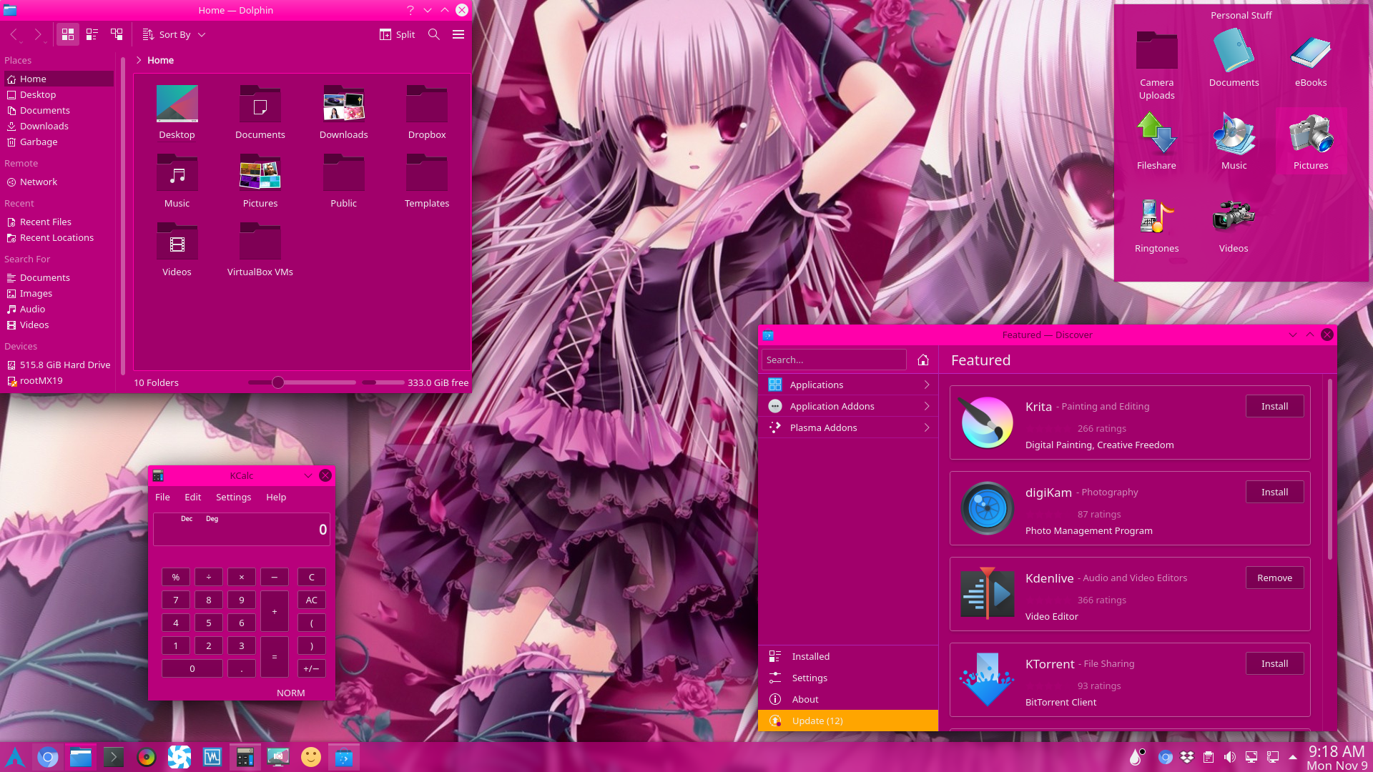Viewport: 1373px width, 772px height.
Task: Click the screenshot tool taskbar icon
Action: (278, 757)
